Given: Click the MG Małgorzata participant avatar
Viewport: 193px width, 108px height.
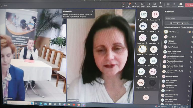Looking at the screenshot, I should (x=141, y=83).
